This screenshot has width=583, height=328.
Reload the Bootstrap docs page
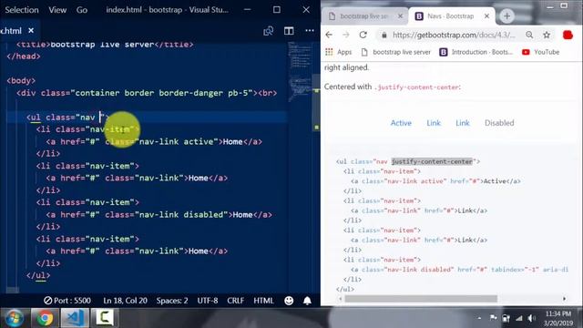(x=363, y=35)
